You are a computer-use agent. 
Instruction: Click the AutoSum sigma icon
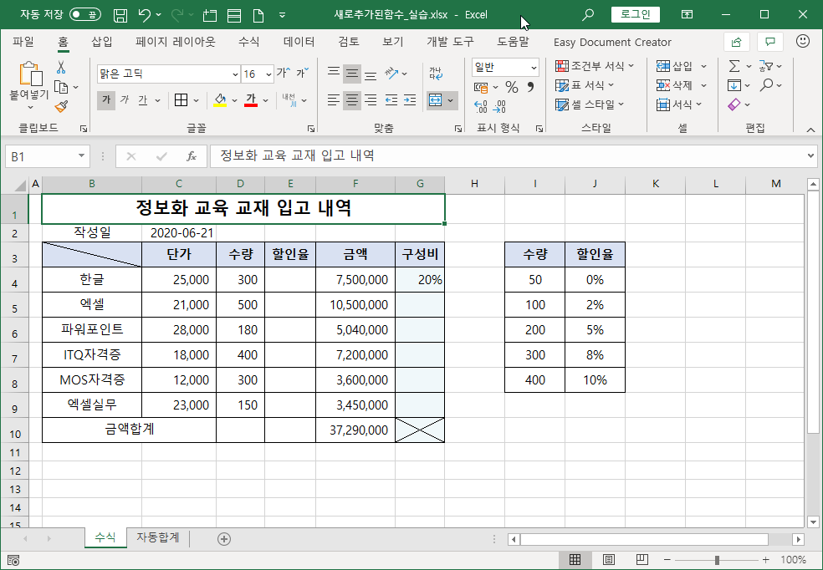(734, 66)
